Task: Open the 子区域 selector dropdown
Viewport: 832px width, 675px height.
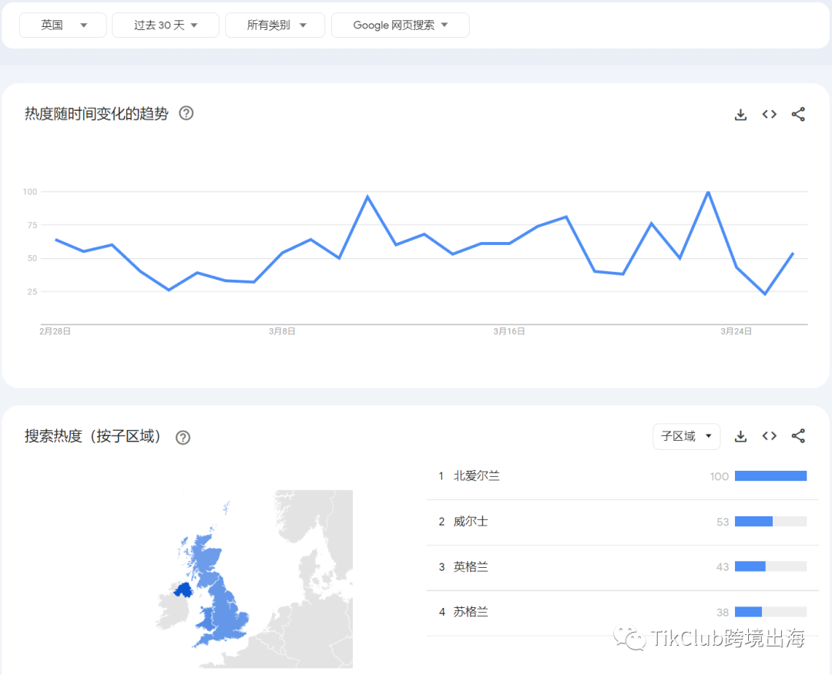Action: (686, 436)
